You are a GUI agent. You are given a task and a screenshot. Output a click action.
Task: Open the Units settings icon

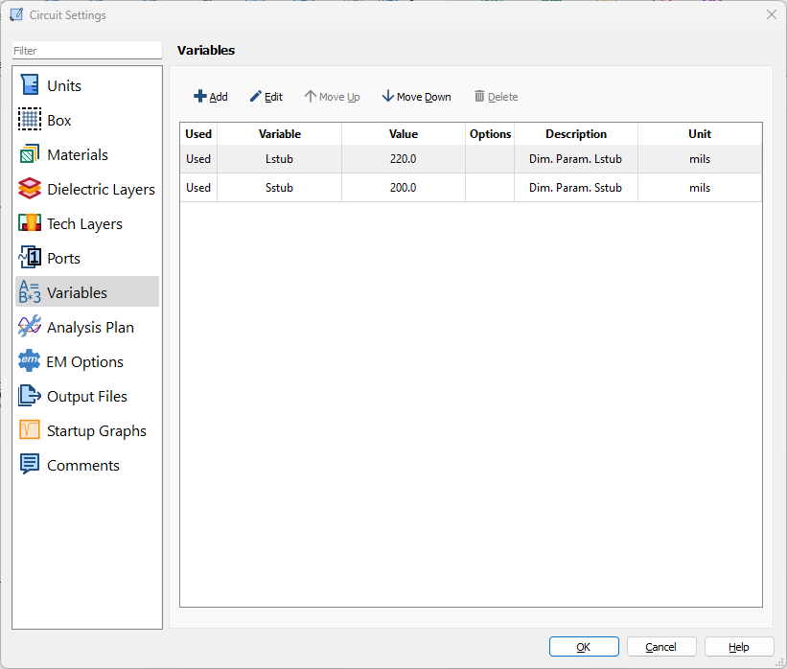pyautogui.click(x=30, y=84)
